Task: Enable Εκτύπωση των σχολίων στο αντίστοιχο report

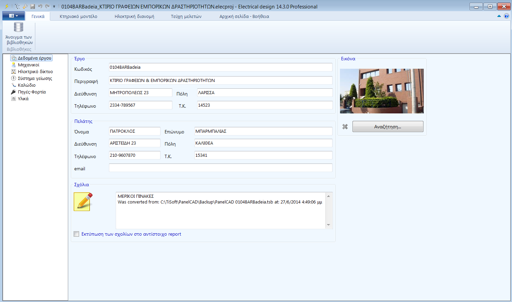Action: pos(76,234)
